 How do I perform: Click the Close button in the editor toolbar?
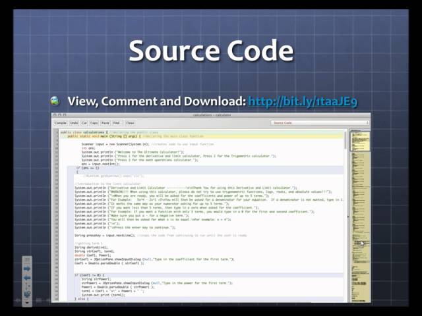tap(130, 123)
